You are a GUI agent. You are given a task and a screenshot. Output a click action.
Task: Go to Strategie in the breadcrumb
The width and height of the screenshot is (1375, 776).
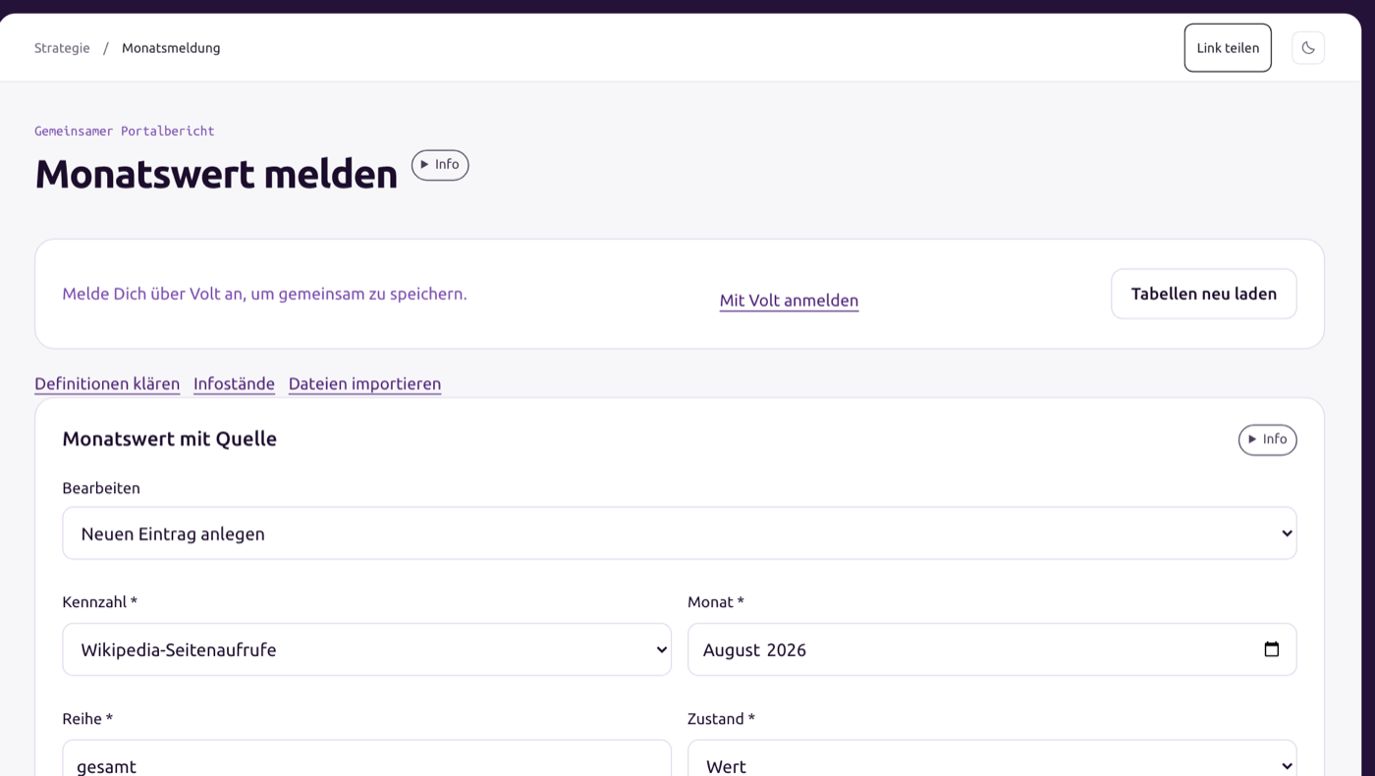[62, 48]
